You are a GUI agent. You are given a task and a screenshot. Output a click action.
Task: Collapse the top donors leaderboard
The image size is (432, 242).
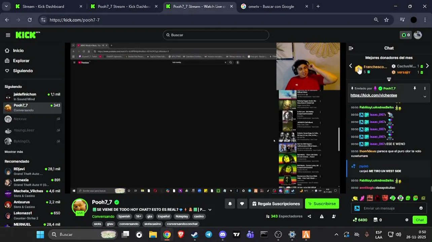tap(389, 80)
